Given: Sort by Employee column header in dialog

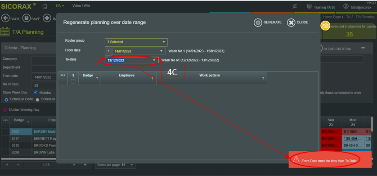Looking at the screenshot, I should coord(126,75).
